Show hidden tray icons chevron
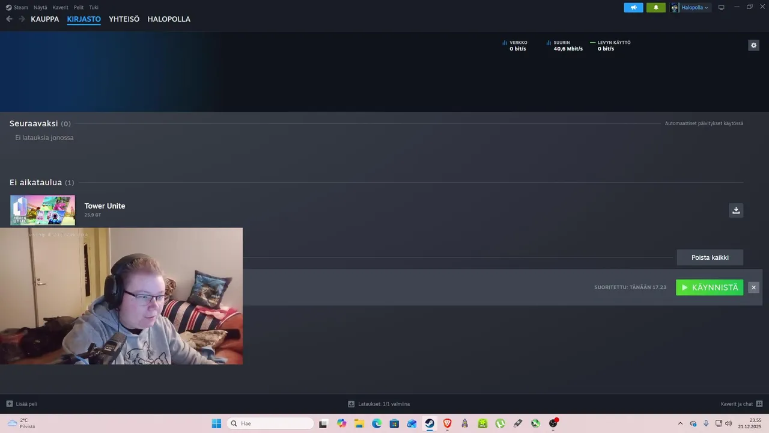This screenshot has width=769, height=433. click(x=680, y=423)
